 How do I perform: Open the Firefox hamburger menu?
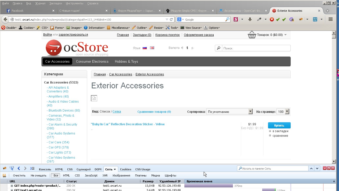[331, 19]
